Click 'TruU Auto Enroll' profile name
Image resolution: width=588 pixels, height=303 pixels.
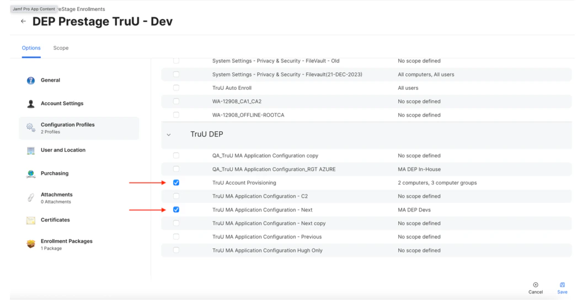coord(232,88)
